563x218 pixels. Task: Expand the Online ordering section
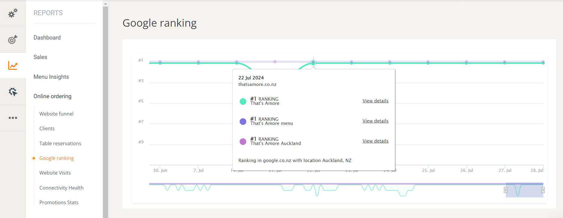(x=52, y=96)
